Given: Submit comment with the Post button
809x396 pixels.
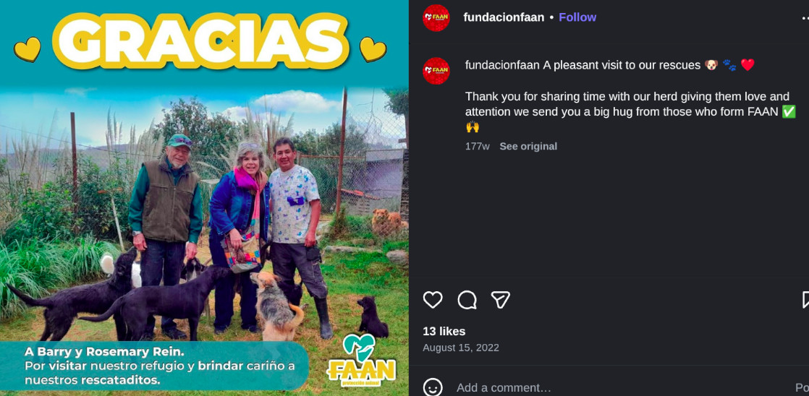Looking at the screenshot, I should [802, 388].
